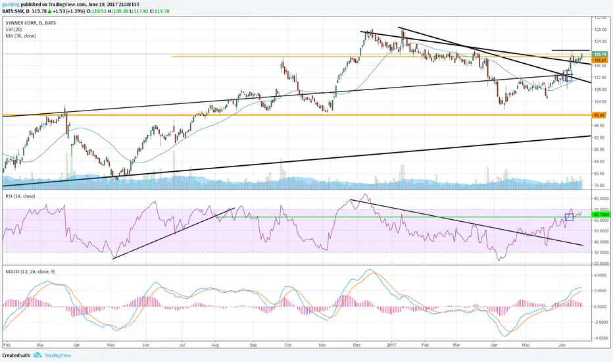
Task: Click the 104.00 label on the price axis
Action: 600,101
